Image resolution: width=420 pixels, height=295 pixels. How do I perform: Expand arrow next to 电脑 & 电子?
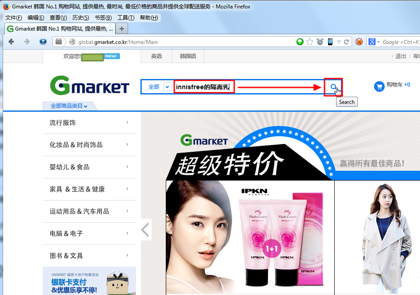(128, 233)
